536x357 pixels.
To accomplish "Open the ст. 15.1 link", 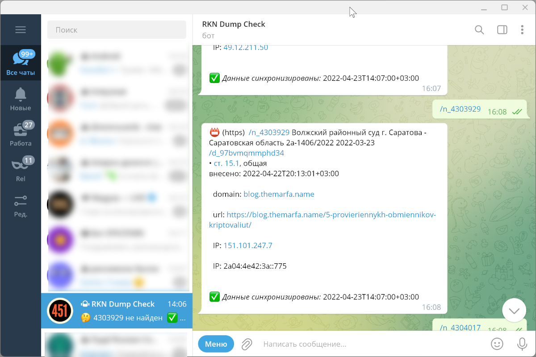I will coord(226,163).
